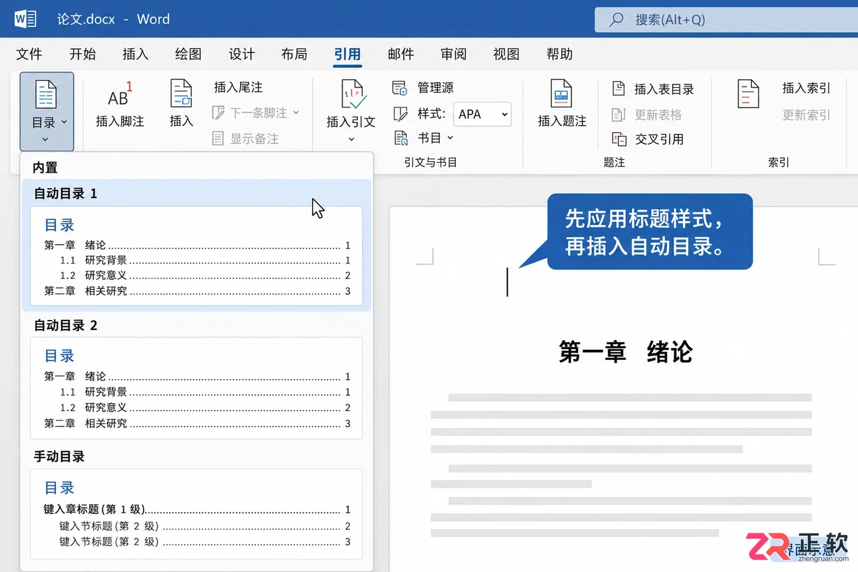Click the 搜索(Alt+Q) search box
The width and height of the screenshot is (858, 572).
click(726, 20)
